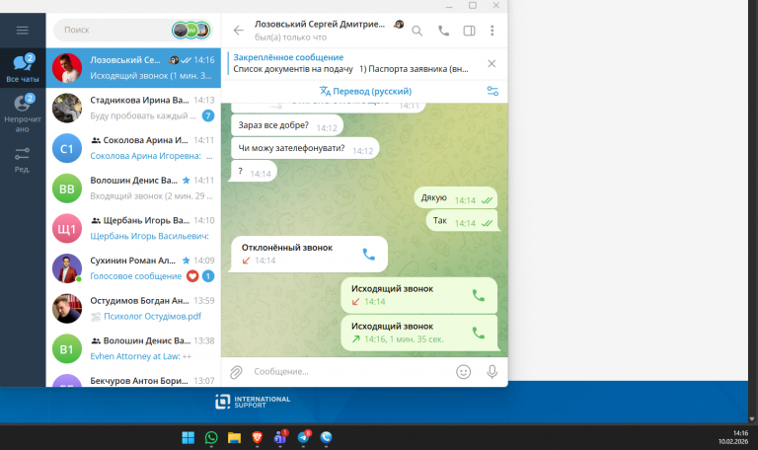
Task: Switch to the Unread chats folder
Action: (23, 113)
